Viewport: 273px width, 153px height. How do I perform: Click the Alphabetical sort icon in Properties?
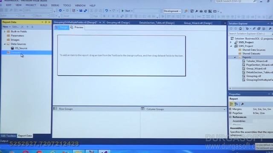[x=236, y=104]
